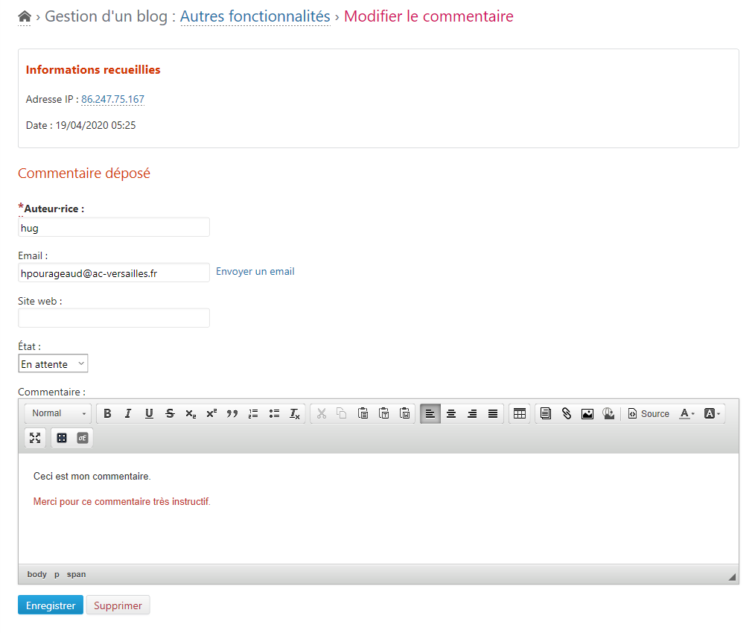
Task: Toggle bold formatting in the editor
Action: coord(107,413)
